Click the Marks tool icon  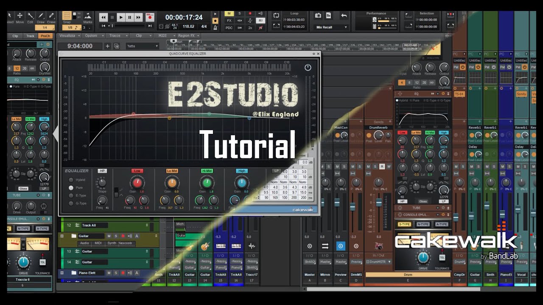tap(87, 17)
